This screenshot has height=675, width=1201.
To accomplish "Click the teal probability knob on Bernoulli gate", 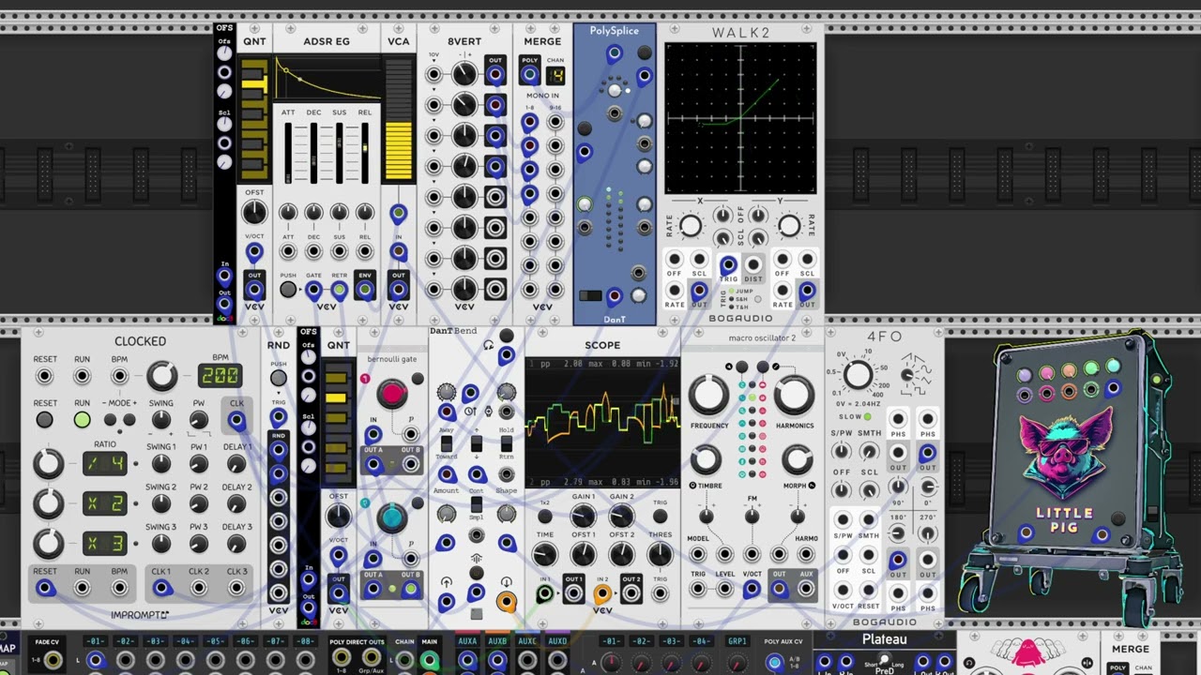I will coord(391,517).
